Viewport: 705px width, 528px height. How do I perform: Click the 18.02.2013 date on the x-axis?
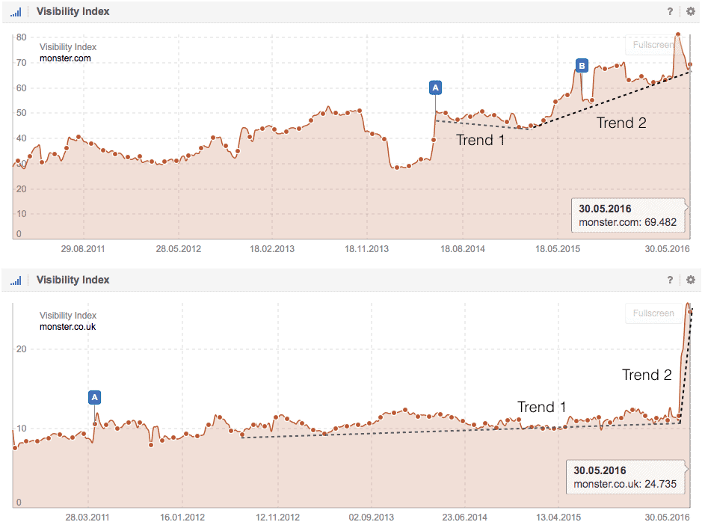click(271, 248)
